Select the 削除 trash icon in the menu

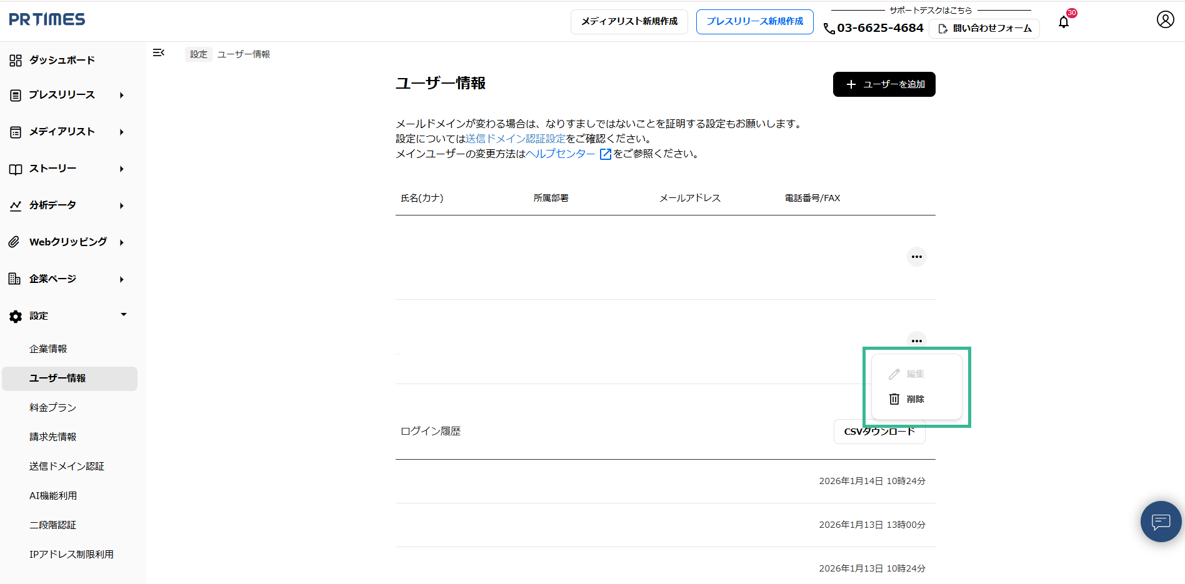click(894, 399)
